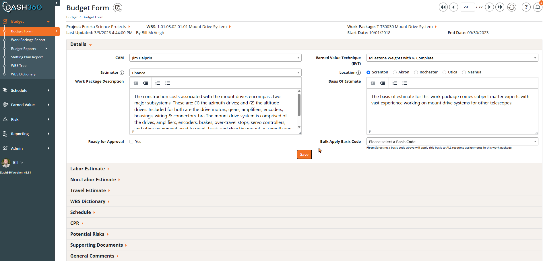Select the Nashua location

click(464, 73)
